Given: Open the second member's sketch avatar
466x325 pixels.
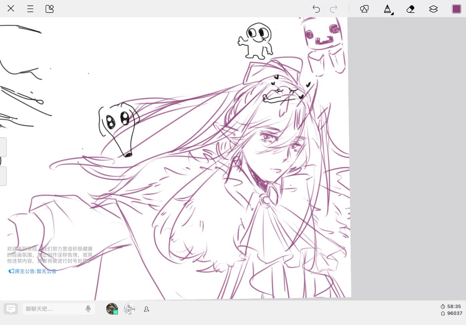Looking at the screenshot, I should click(x=129, y=309).
